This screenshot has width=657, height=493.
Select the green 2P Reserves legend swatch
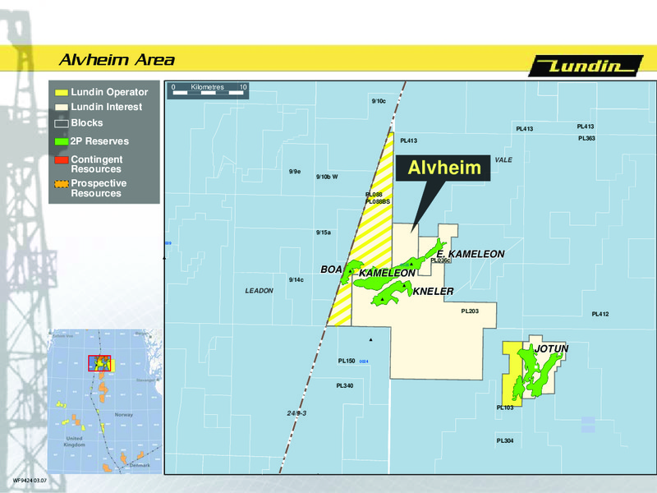tap(61, 141)
